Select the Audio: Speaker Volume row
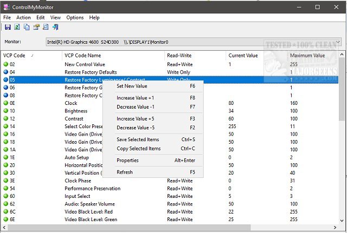Viewport: 347px width, 233px height. 89,204
